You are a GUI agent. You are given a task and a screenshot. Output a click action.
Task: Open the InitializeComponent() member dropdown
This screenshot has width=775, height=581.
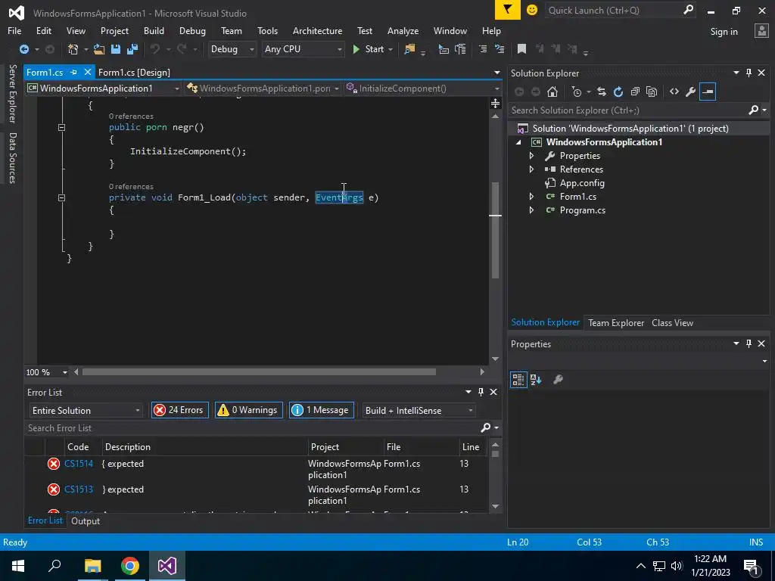point(423,89)
